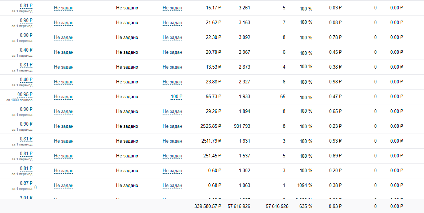Click the "100 ₽" link
Image resolution: width=424 pixels, height=213 pixels.
(x=176, y=97)
